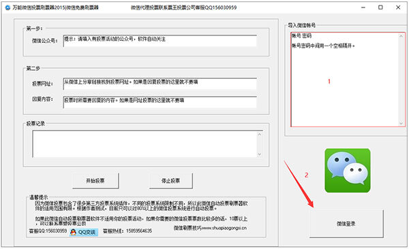Click up arrow of 投票记录 scrollbar
Viewport: 409px width, 249px height.
click(x=260, y=134)
